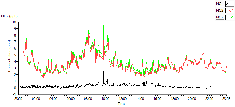
Task: Click the 0 y-axis tick value
Action: (15, 88)
